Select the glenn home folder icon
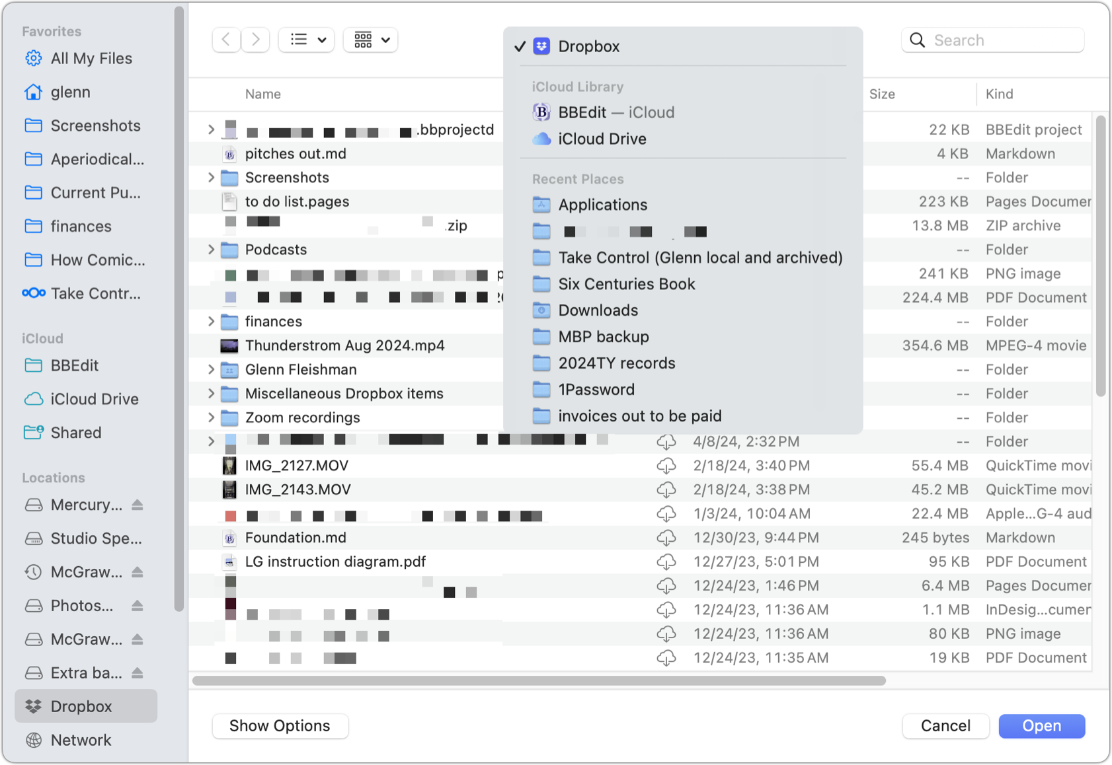The image size is (1112, 765). tap(34, 92)
